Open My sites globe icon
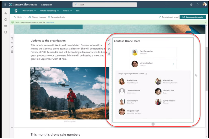Viewport: 209px width, 139px height. pos(5,19)
